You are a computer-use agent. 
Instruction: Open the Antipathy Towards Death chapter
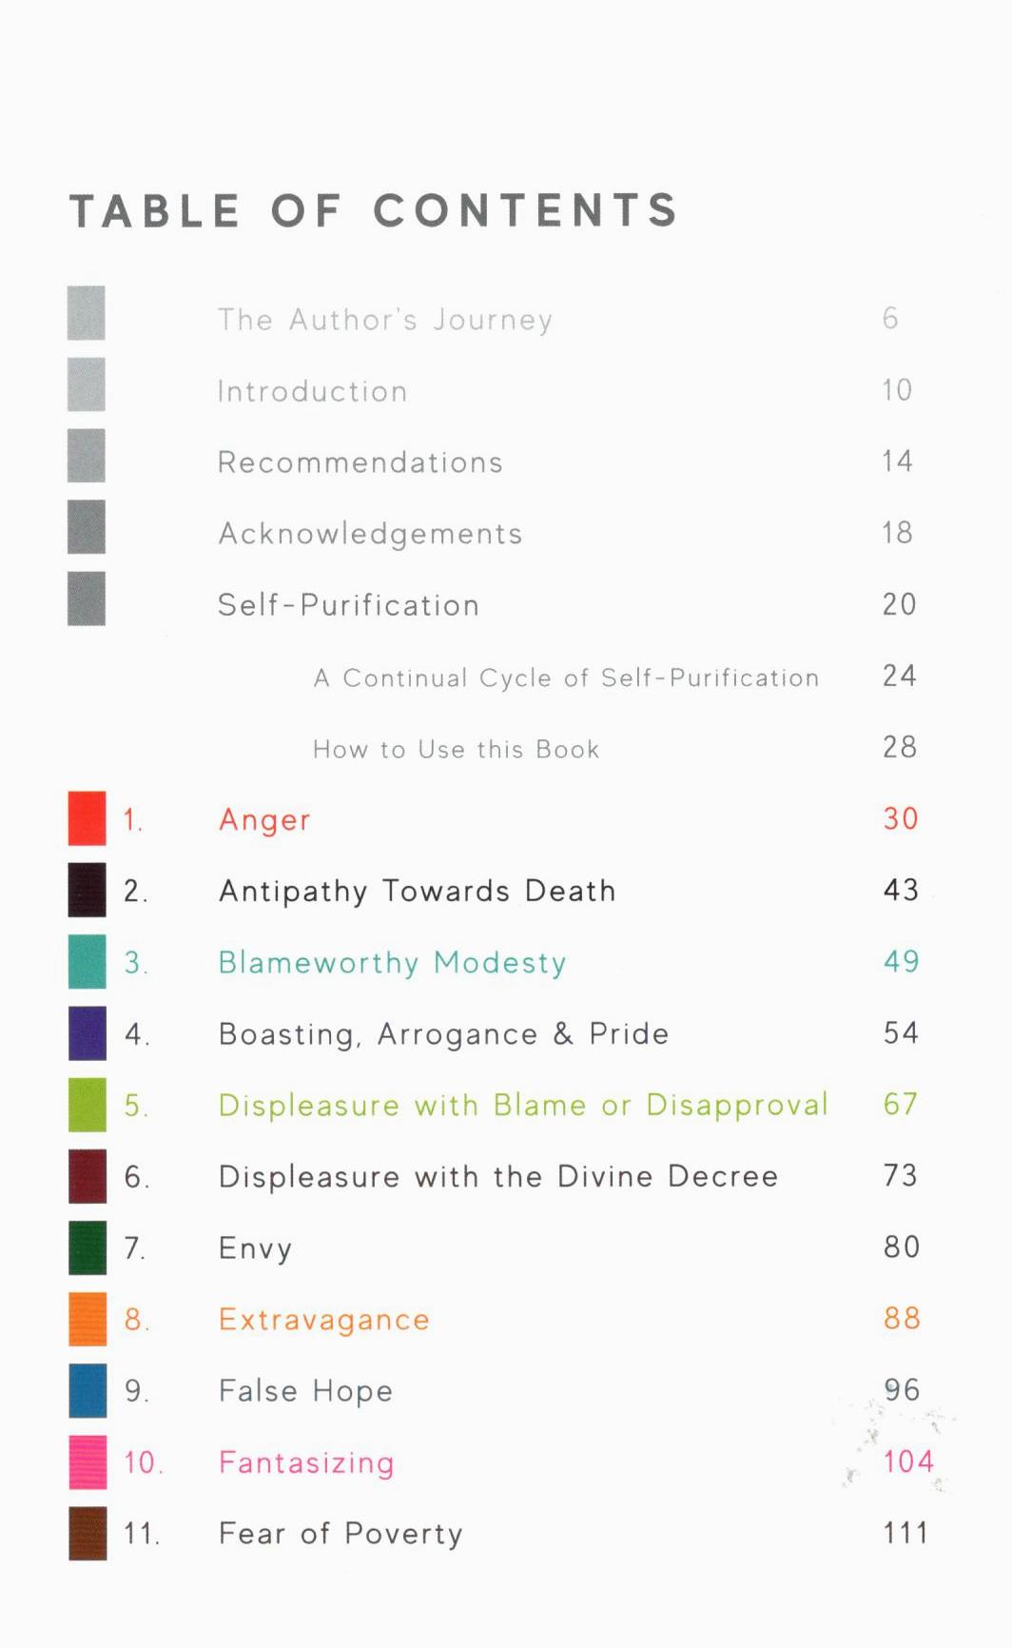(417, 891)
